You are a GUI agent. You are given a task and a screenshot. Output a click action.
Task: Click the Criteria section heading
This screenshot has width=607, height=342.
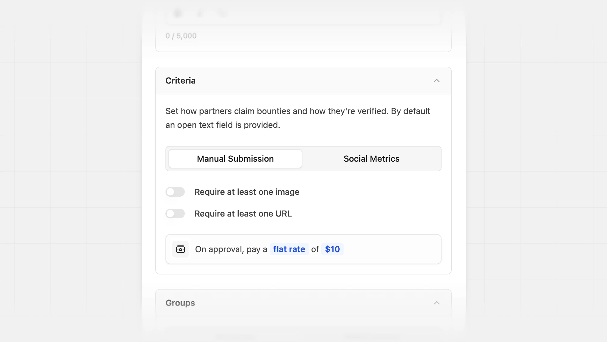point(180,81)
